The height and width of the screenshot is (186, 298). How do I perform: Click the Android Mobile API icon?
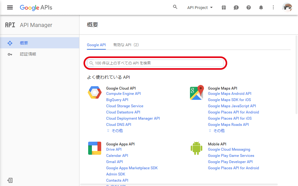(196, 148)
